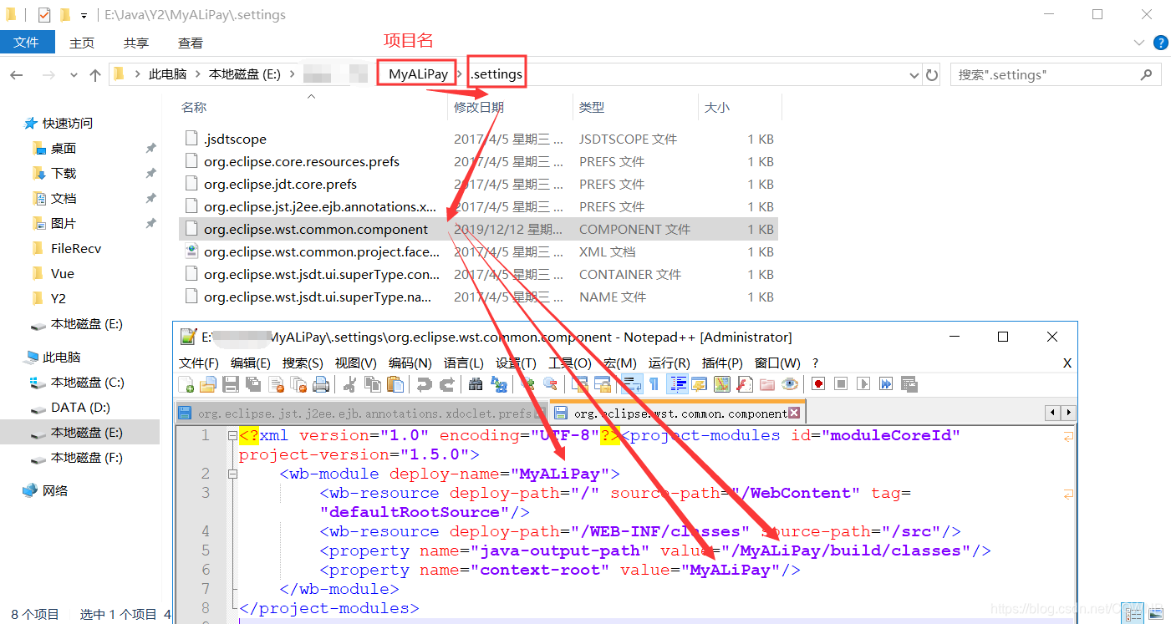Image resolution: width=1171 pixels, height=624 pixels.
Task: Open the address bar history dropdown
Action: click(x=914, y=75)
